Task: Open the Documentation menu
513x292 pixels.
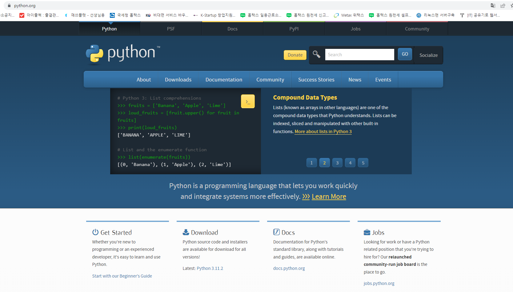Action: (224, 80)
